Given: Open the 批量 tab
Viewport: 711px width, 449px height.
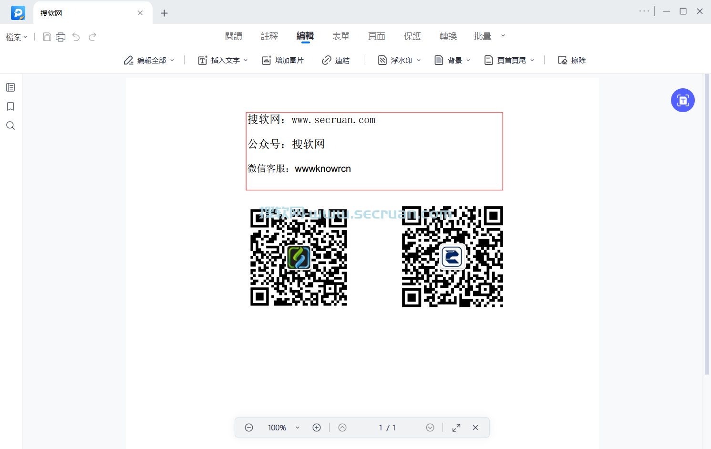Looking at the screenshot, I should [483, 36].
